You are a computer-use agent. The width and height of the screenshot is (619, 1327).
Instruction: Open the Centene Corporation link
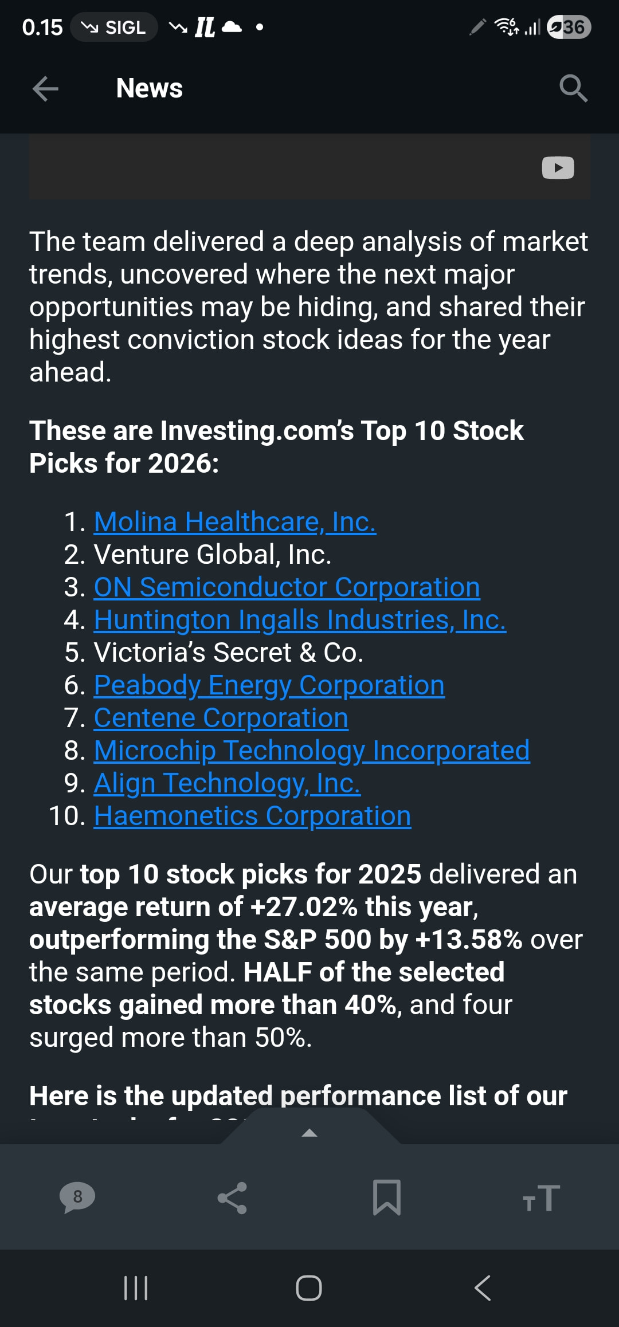click(221, 718)
